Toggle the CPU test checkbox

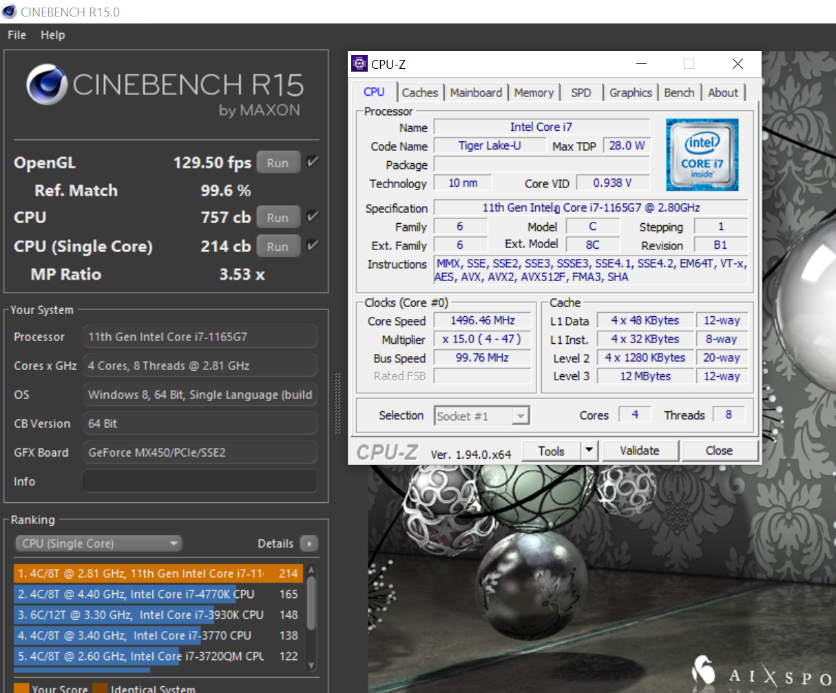pos(313,216)
